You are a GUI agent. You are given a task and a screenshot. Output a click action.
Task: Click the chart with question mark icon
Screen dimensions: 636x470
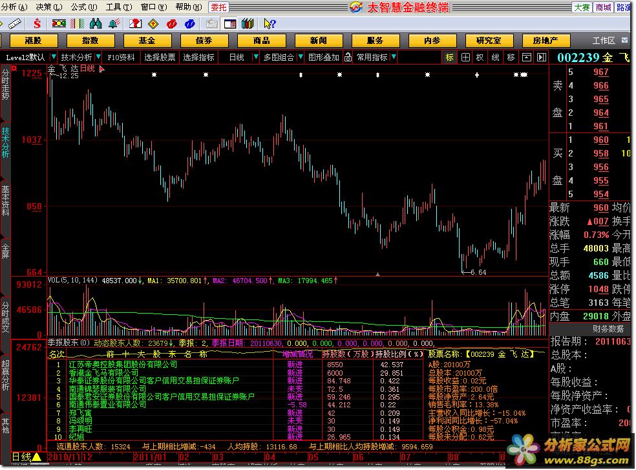click(x=135, y=24)
